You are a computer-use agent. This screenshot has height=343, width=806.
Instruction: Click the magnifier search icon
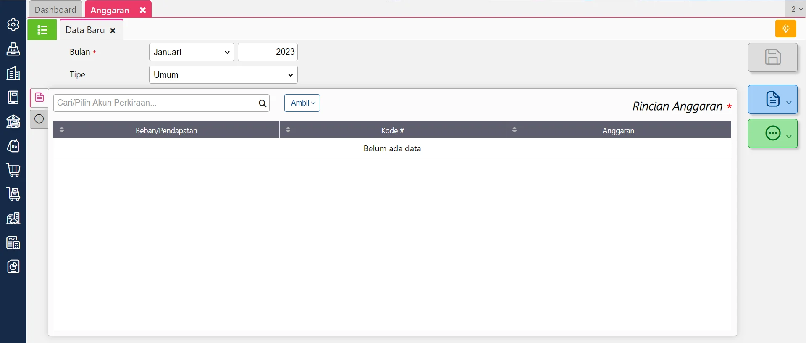[x=263, y=103]
